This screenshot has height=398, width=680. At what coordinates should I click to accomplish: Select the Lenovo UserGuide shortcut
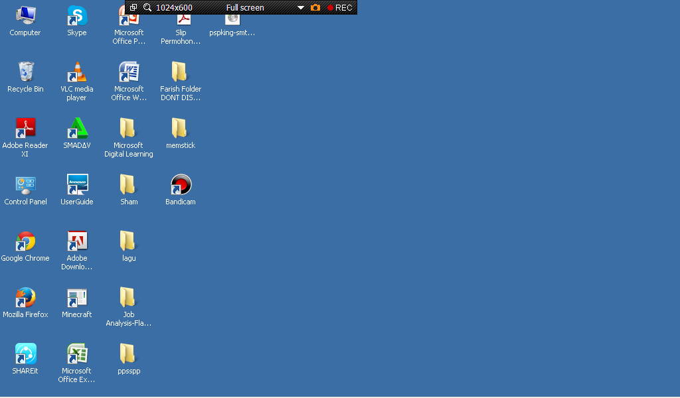point(77,184)
